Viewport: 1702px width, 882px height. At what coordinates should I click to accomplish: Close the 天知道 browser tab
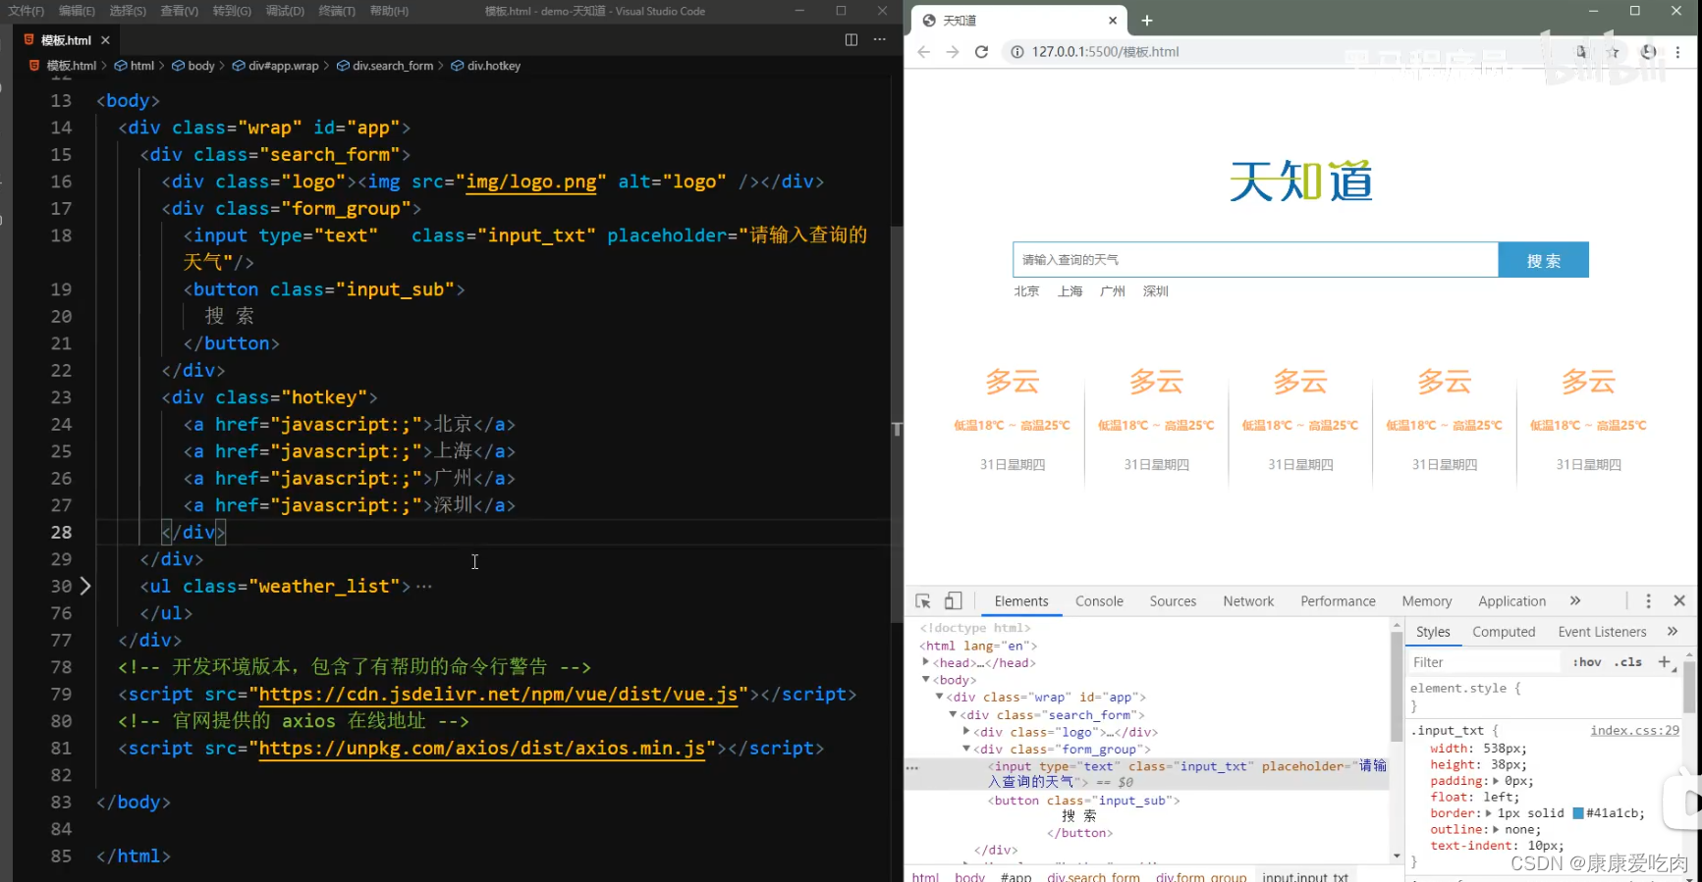[1113, 21]
